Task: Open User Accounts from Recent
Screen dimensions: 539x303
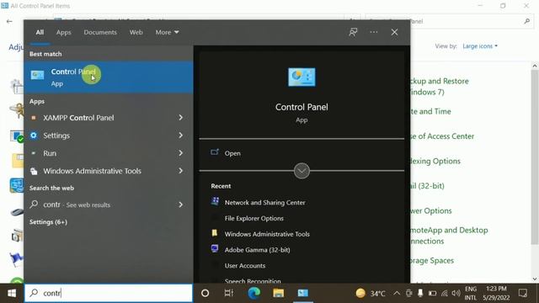Action: coord(245,266)
